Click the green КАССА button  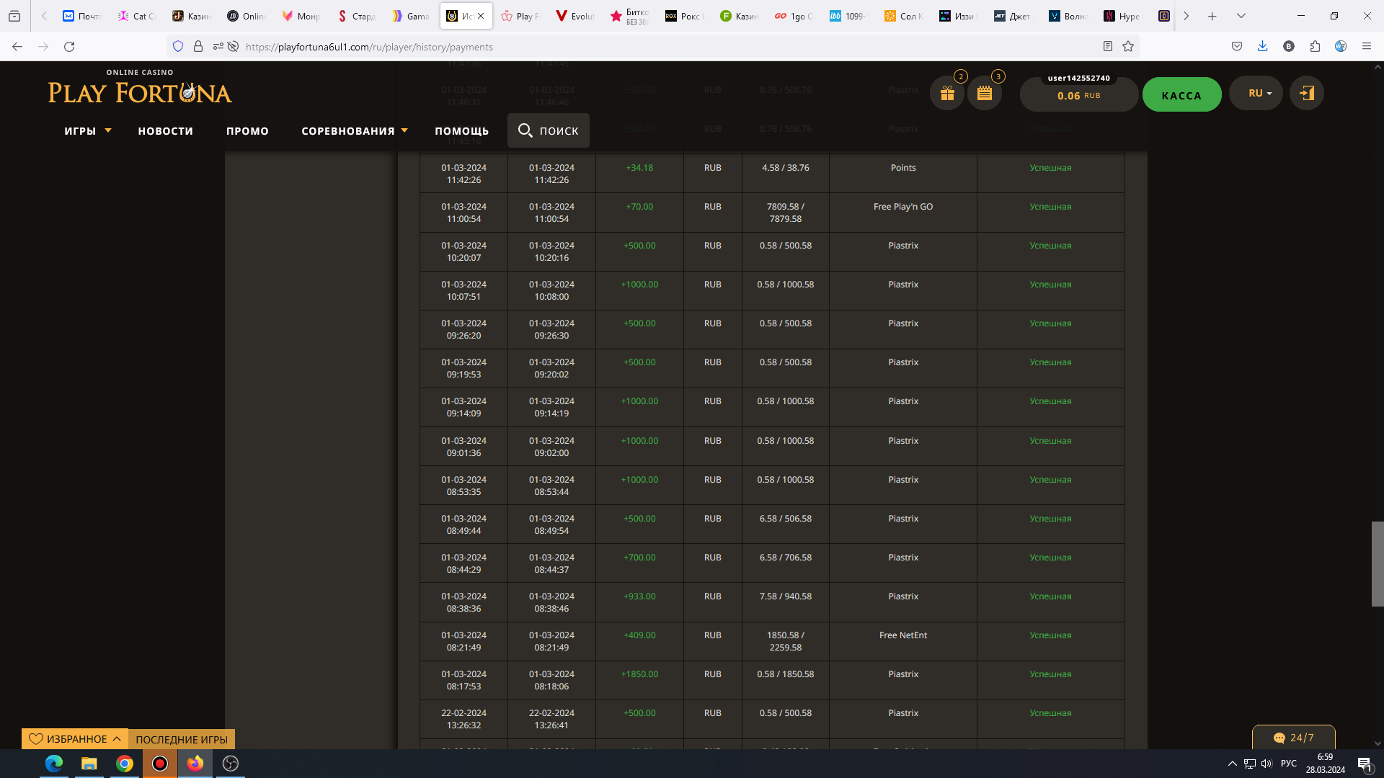tap(1181, 95)
